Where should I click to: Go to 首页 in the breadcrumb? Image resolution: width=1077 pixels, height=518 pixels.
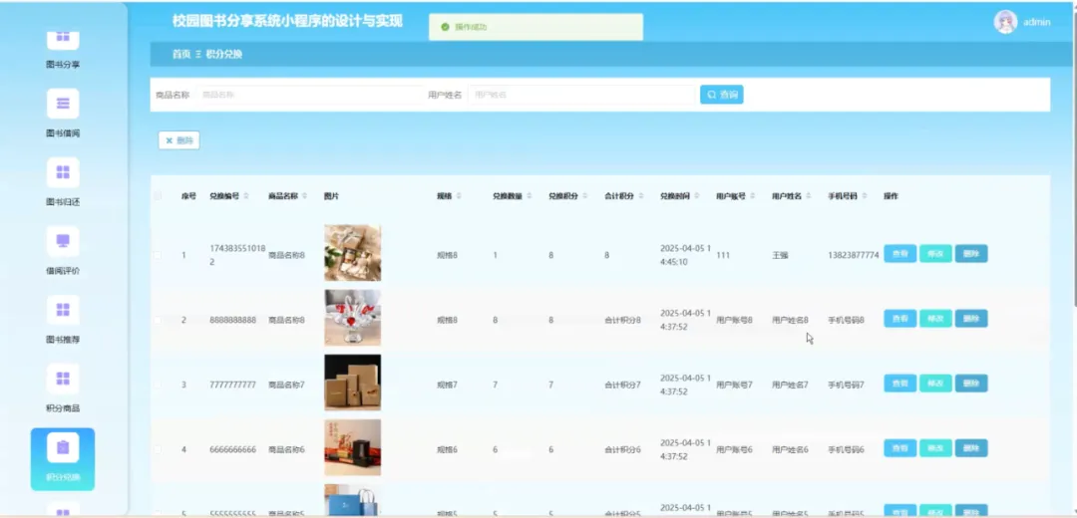click(x=180, y=54)
